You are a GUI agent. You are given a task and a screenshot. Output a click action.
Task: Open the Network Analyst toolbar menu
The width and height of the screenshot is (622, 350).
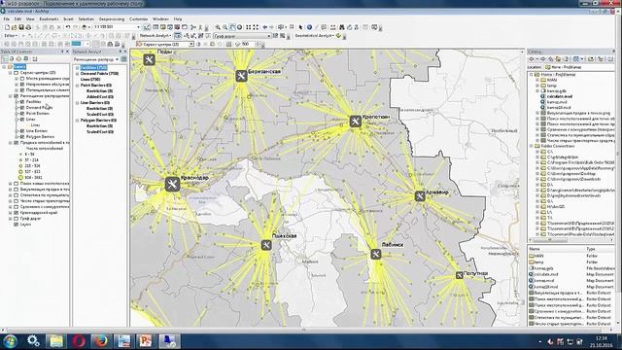(155, 36)
